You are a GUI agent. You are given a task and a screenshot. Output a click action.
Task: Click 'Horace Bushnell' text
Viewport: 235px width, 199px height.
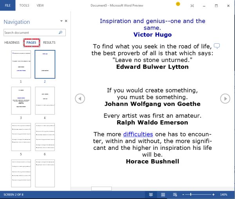pos(152,162)
